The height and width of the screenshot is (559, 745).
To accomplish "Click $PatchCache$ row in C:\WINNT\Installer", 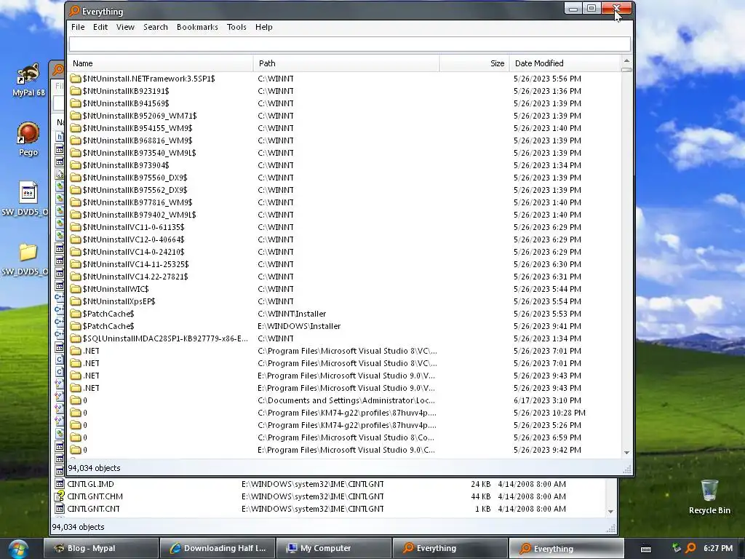I will click(x=344, y=314).
